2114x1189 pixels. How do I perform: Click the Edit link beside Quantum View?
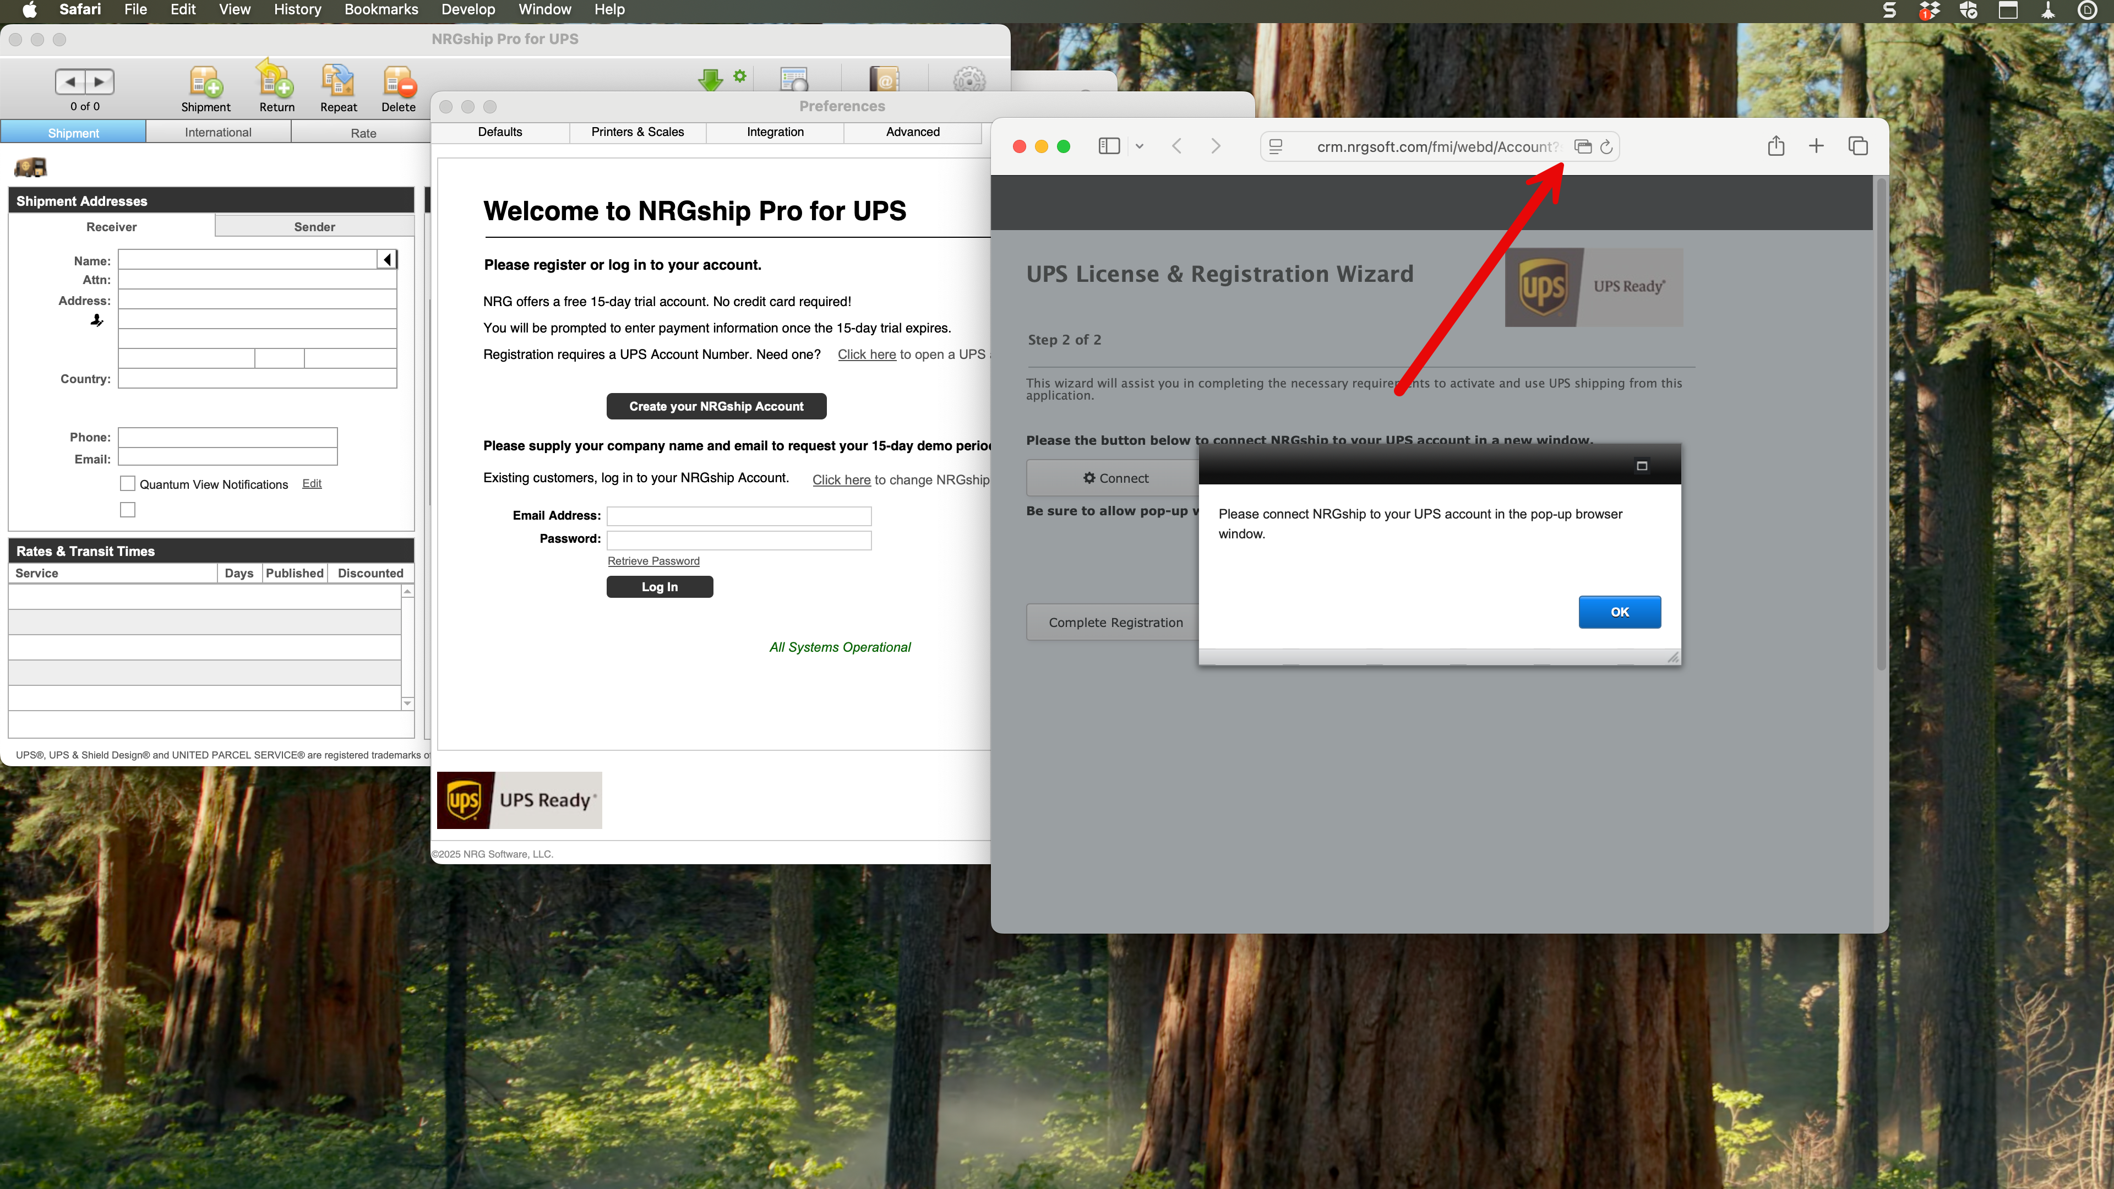[x=312, y=483]
